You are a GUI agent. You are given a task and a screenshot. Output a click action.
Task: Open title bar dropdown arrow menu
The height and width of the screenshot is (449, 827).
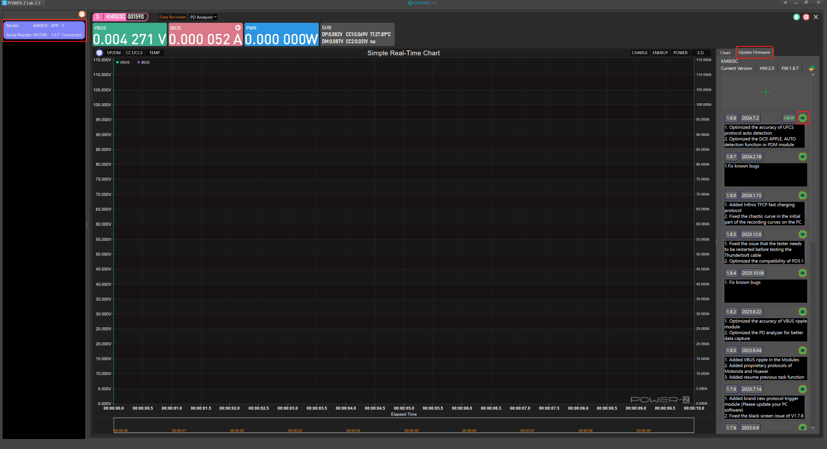(x=785, y=3)
